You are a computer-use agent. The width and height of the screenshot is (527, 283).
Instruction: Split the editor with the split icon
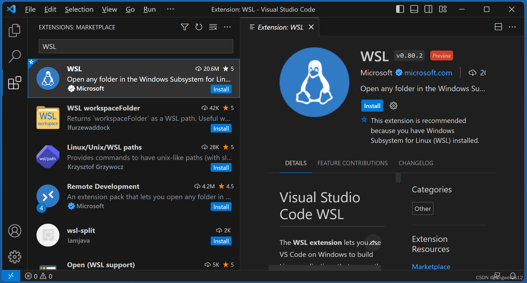(x=498, y=27)
